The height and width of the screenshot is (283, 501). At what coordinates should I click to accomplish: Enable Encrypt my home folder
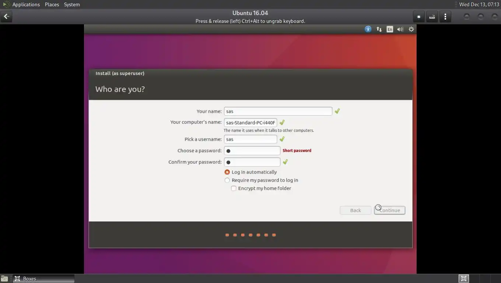tap(261, 188)
